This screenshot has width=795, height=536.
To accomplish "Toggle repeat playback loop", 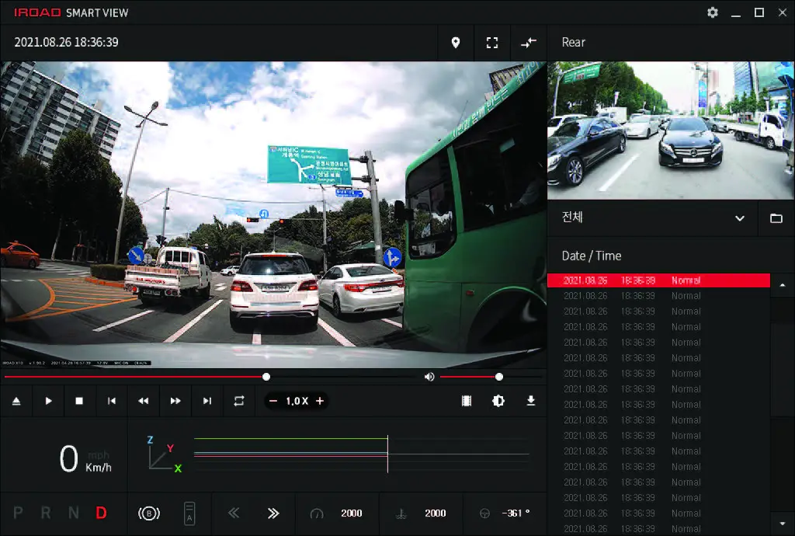I will point(239,401).
